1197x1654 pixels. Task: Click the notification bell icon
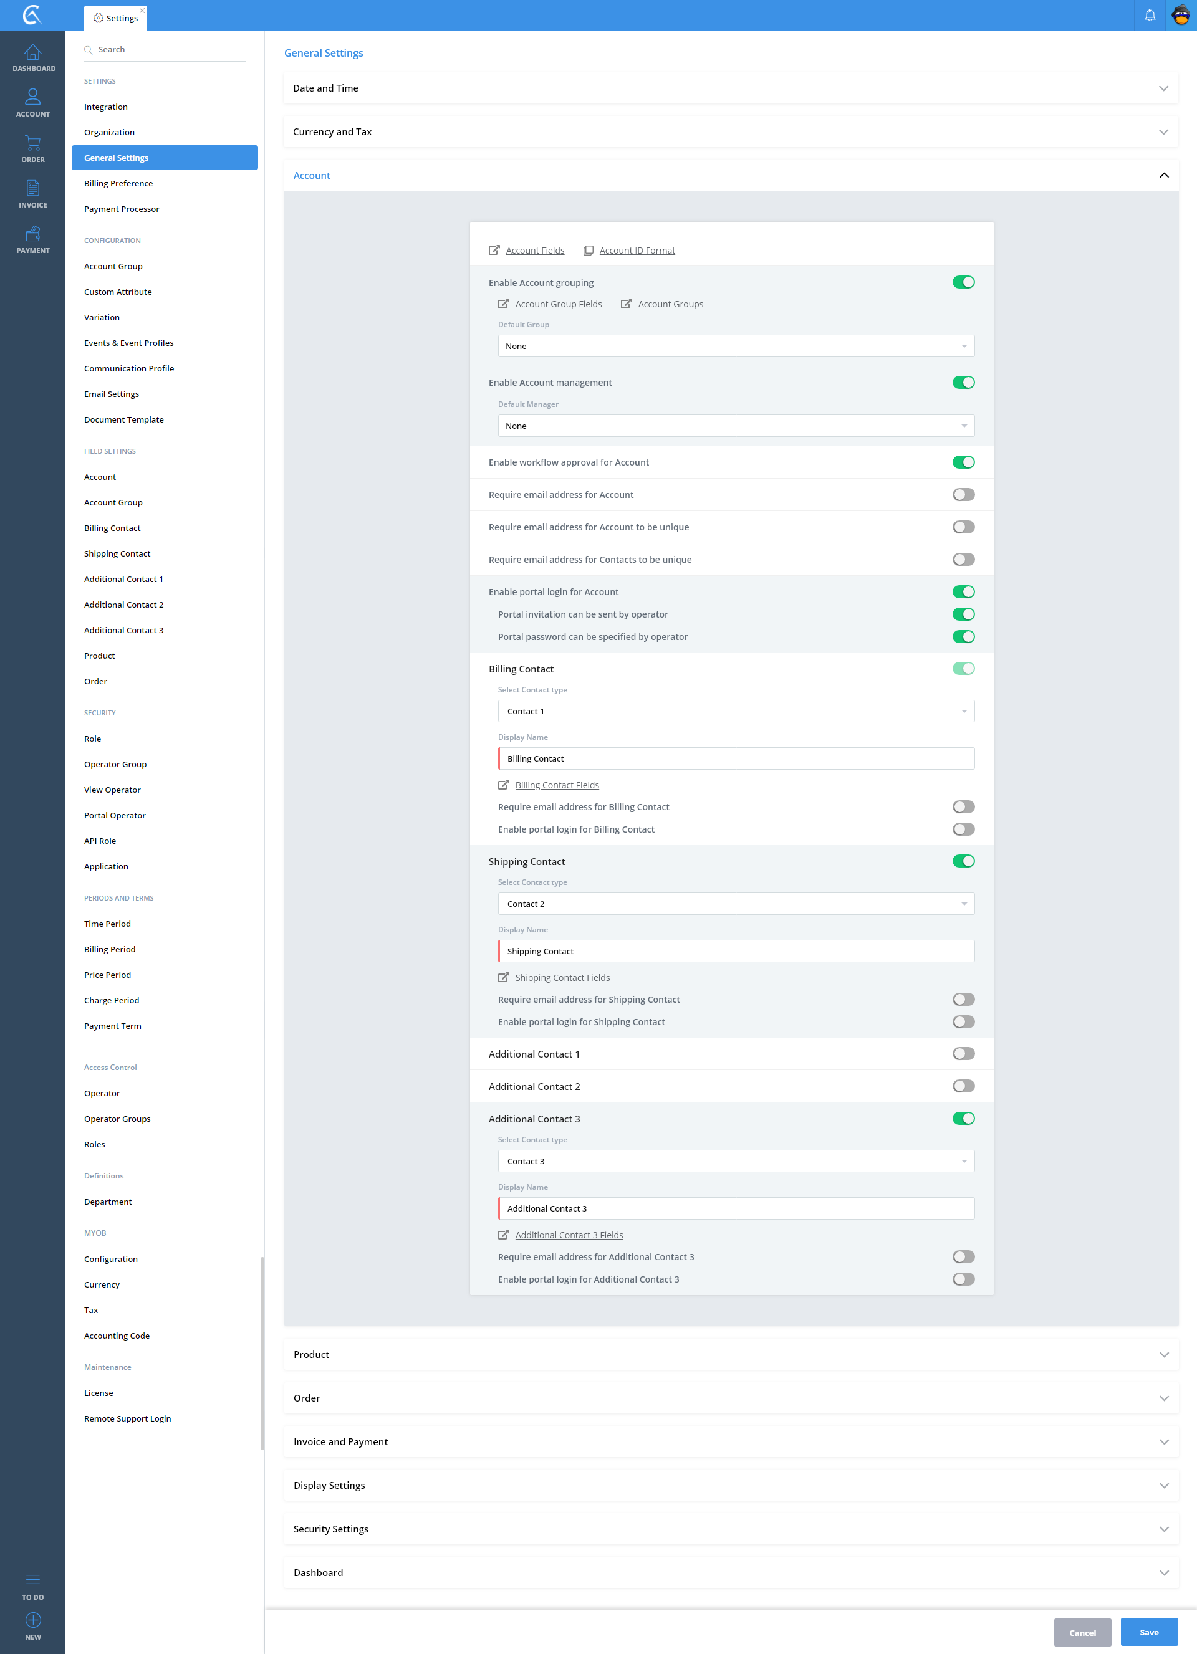(1150, 16)
